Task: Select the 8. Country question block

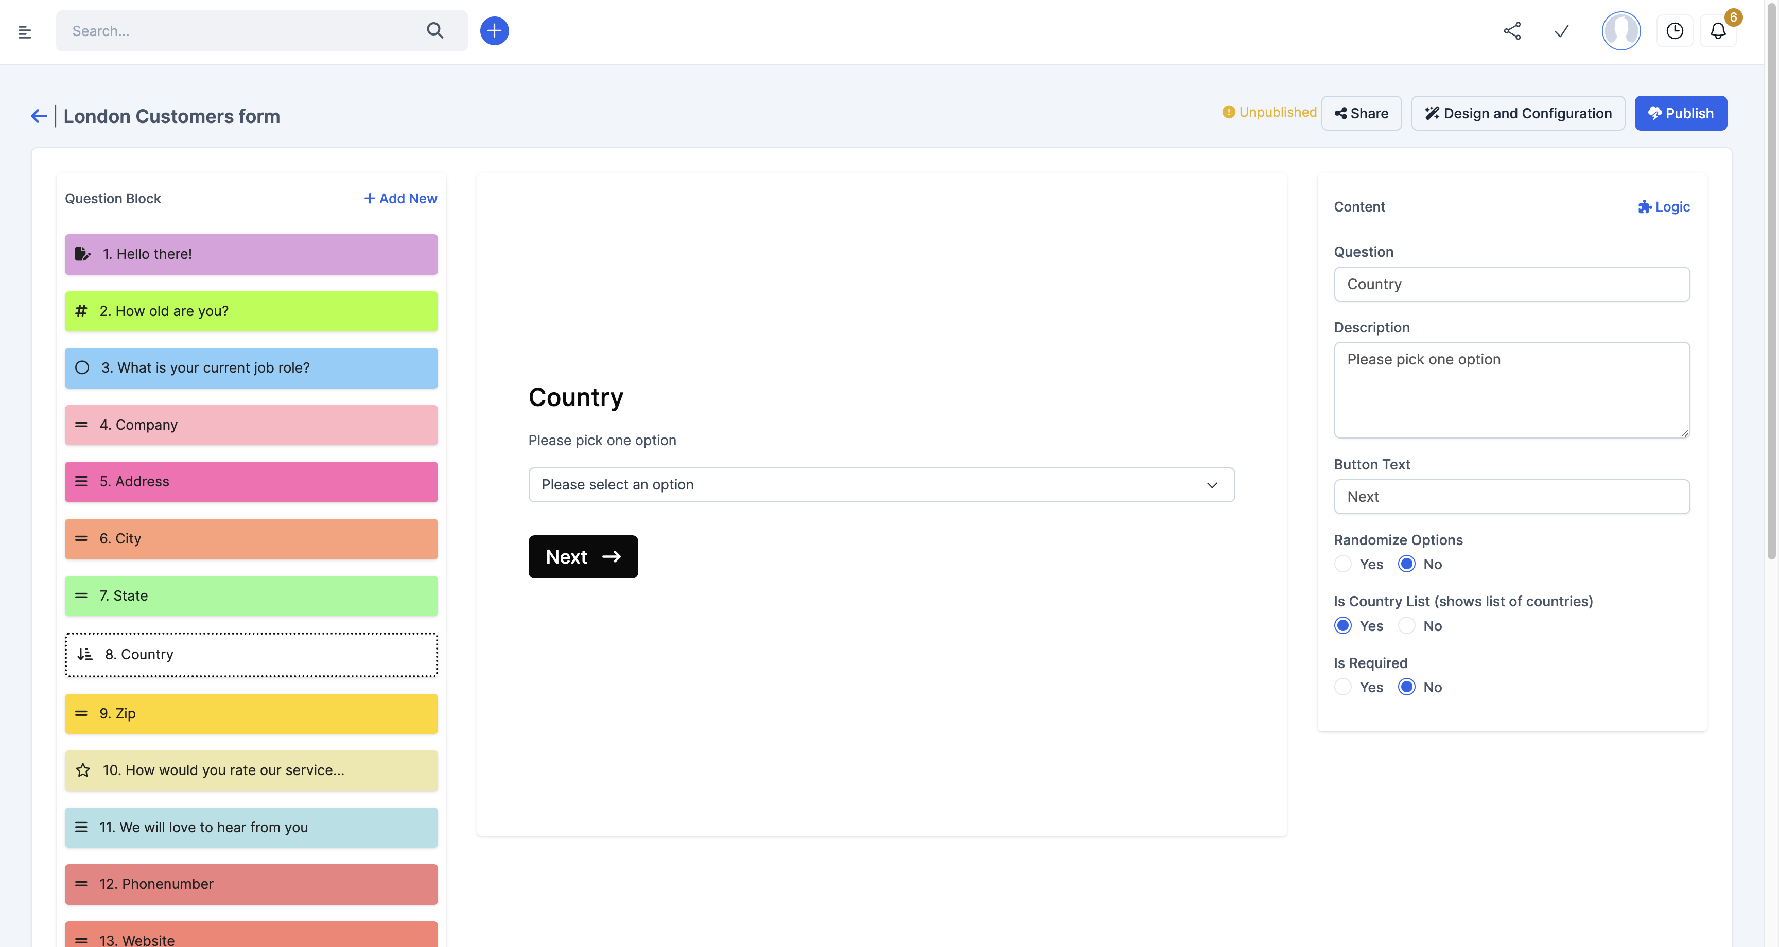Action: (251, 654)
